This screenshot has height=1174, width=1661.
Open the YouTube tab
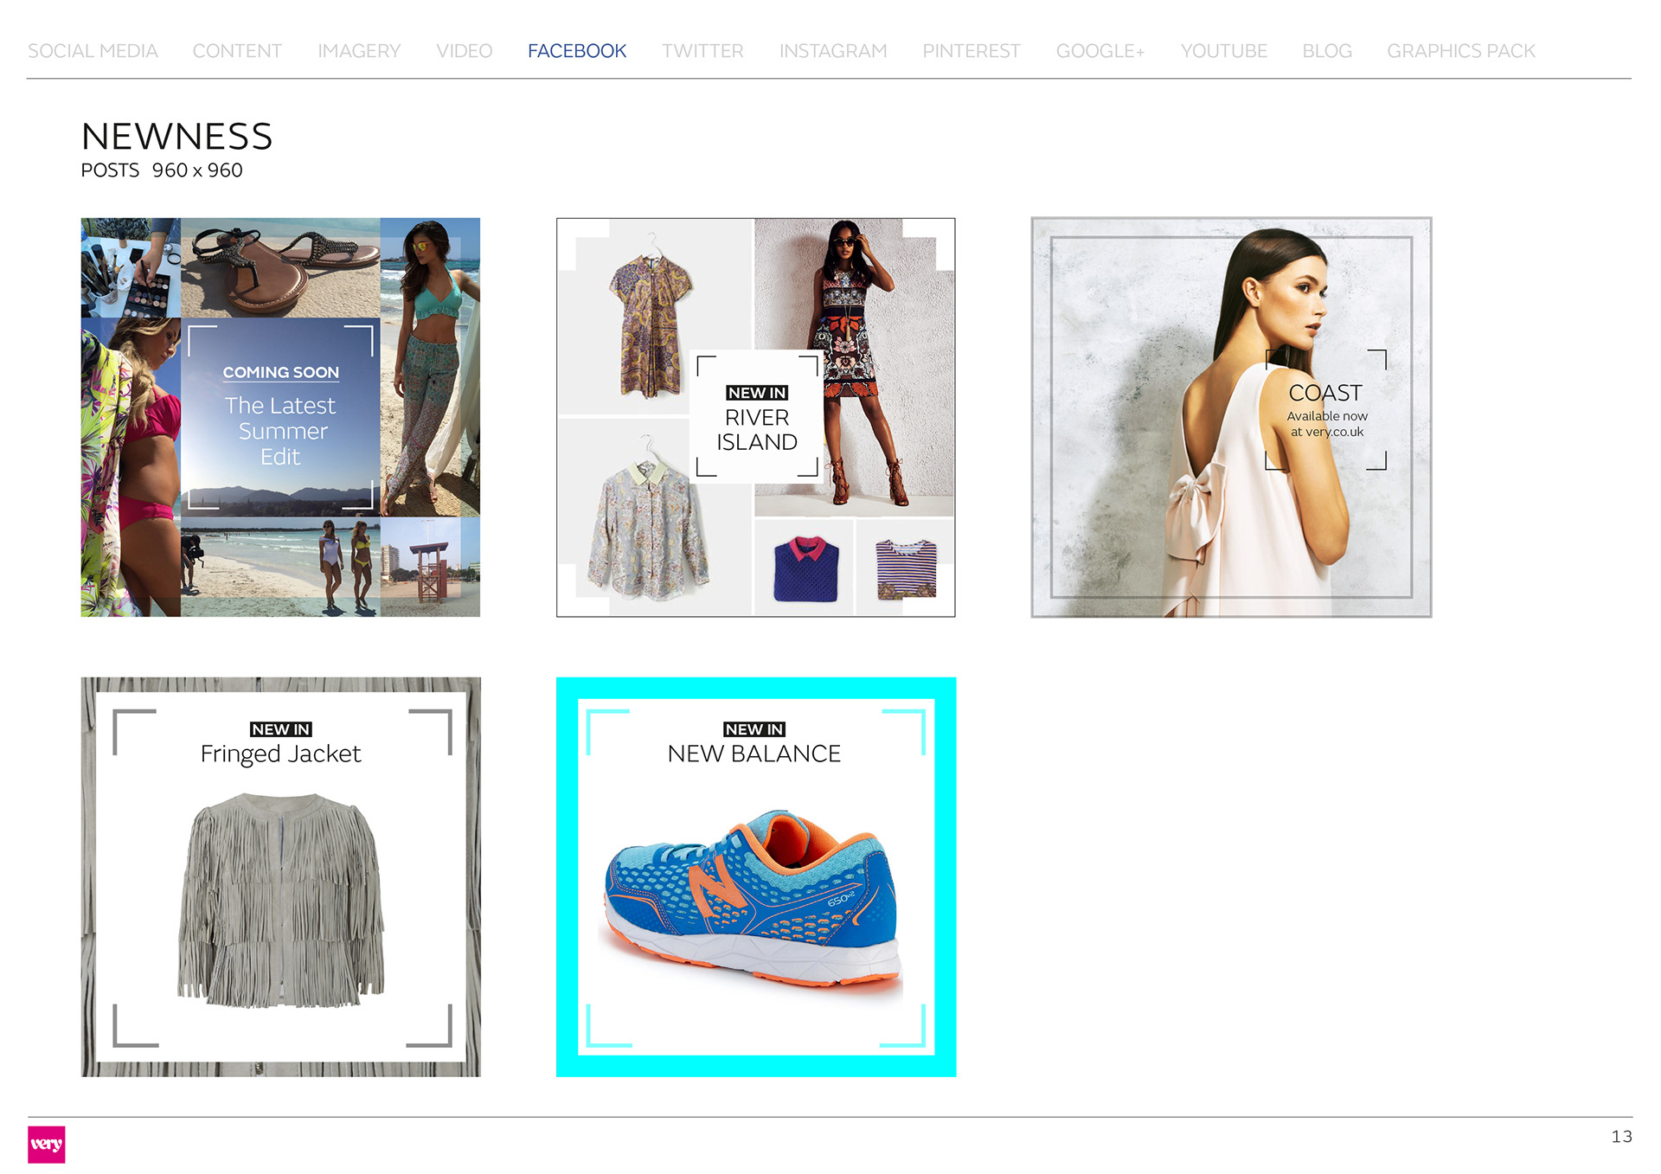[1223, 51]
